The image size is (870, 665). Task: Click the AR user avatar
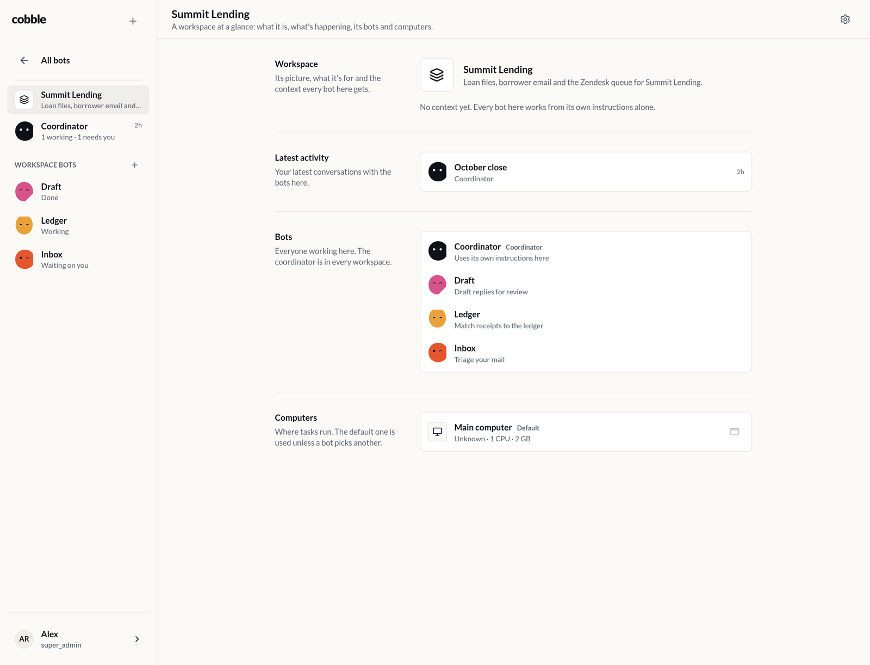[x=24, y=639]
